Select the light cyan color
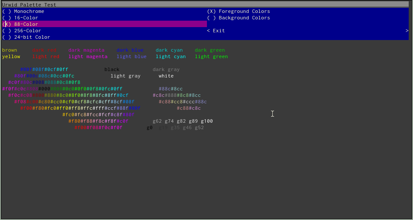The height and width of the screenshot is (220, 413). 171,56
